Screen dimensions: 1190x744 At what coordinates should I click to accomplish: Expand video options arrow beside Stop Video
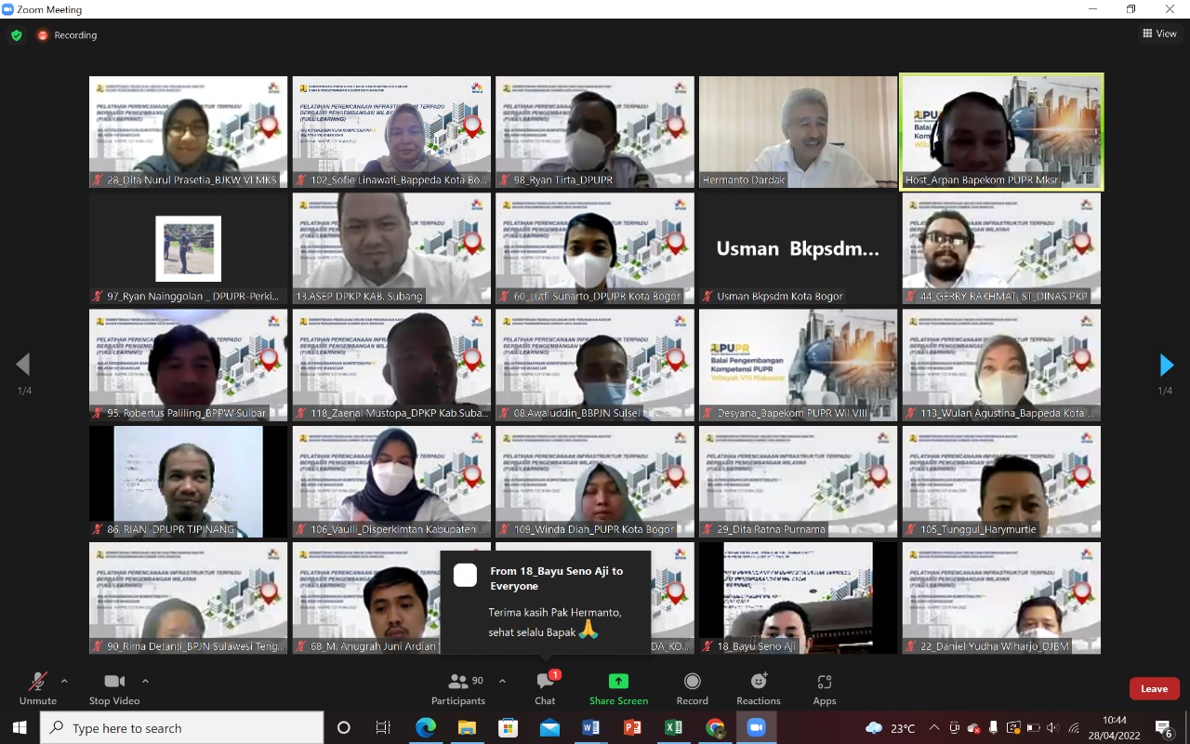tap(145, 681)
